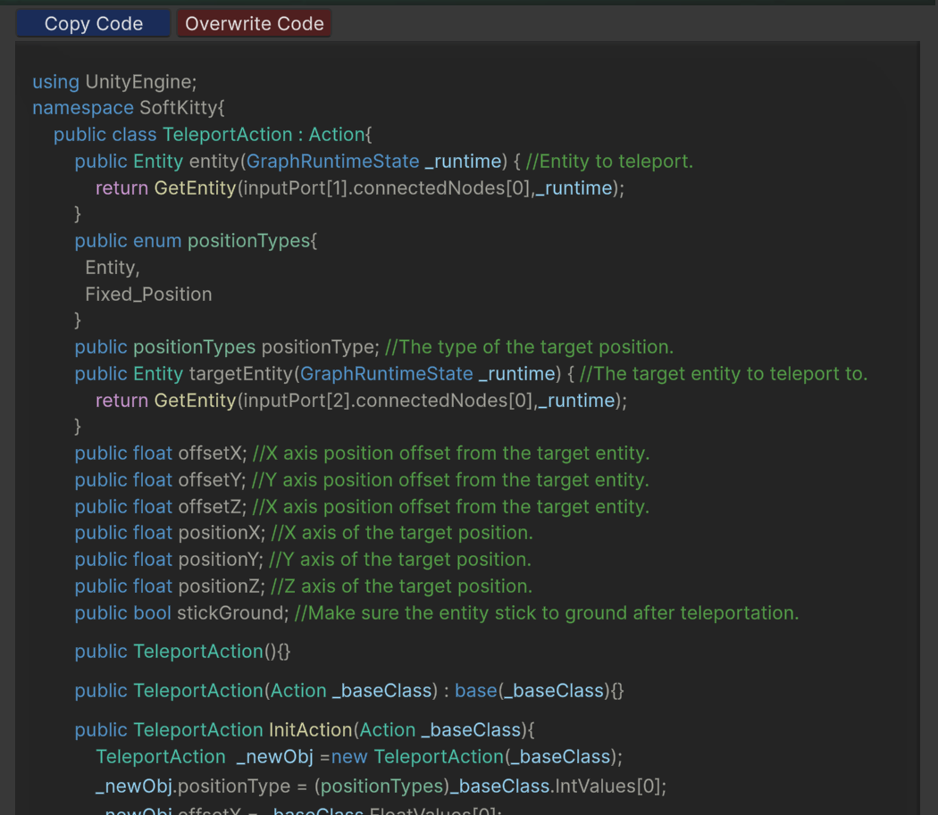The image size is (938, 815).
Task: Click the targetEntity method name
Action: tap(240, 374)
